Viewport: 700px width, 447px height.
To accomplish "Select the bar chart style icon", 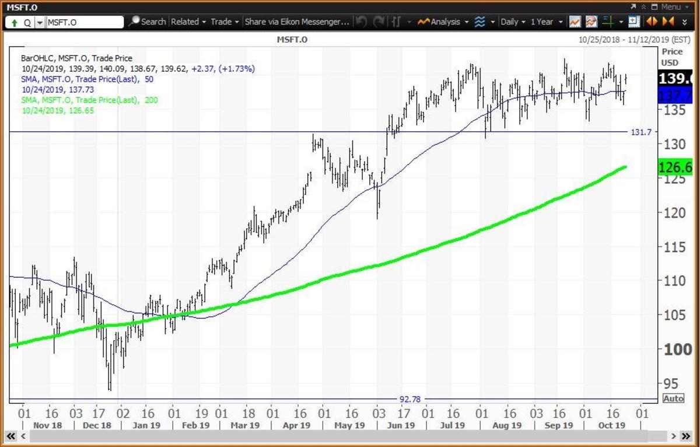I will tap(397, 22).
